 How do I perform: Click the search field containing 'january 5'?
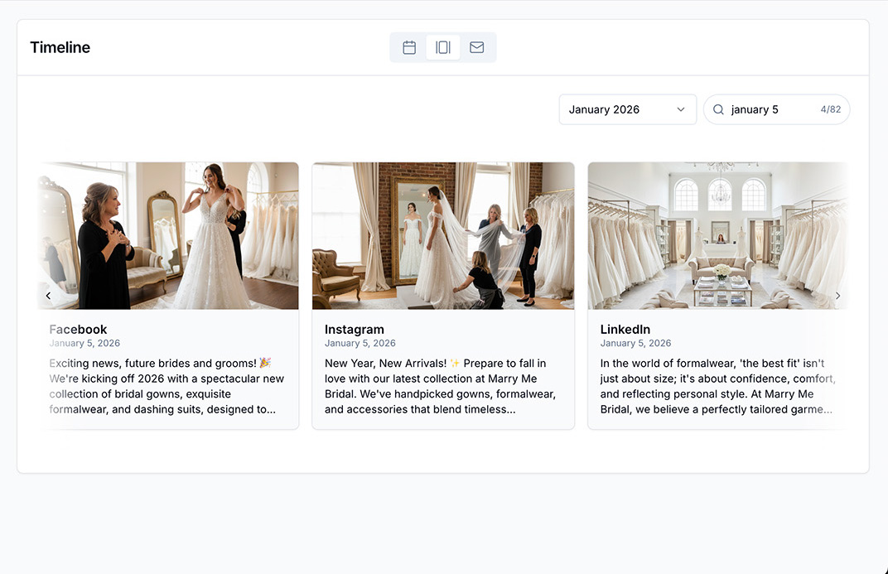[770, 109]
